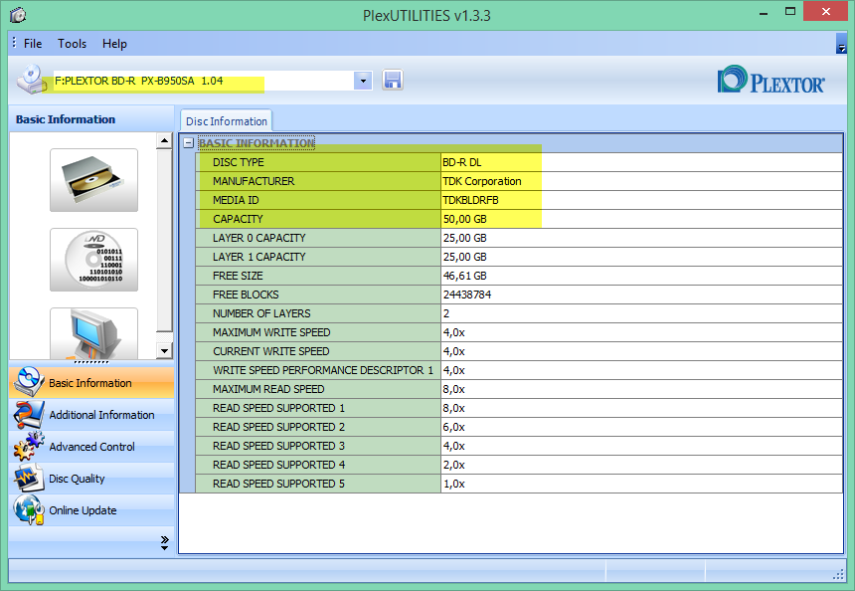Viewport: 855px width, 591px height.
Task: Expand the navigation pane overflow chevron
Action: tap(165, 542)
